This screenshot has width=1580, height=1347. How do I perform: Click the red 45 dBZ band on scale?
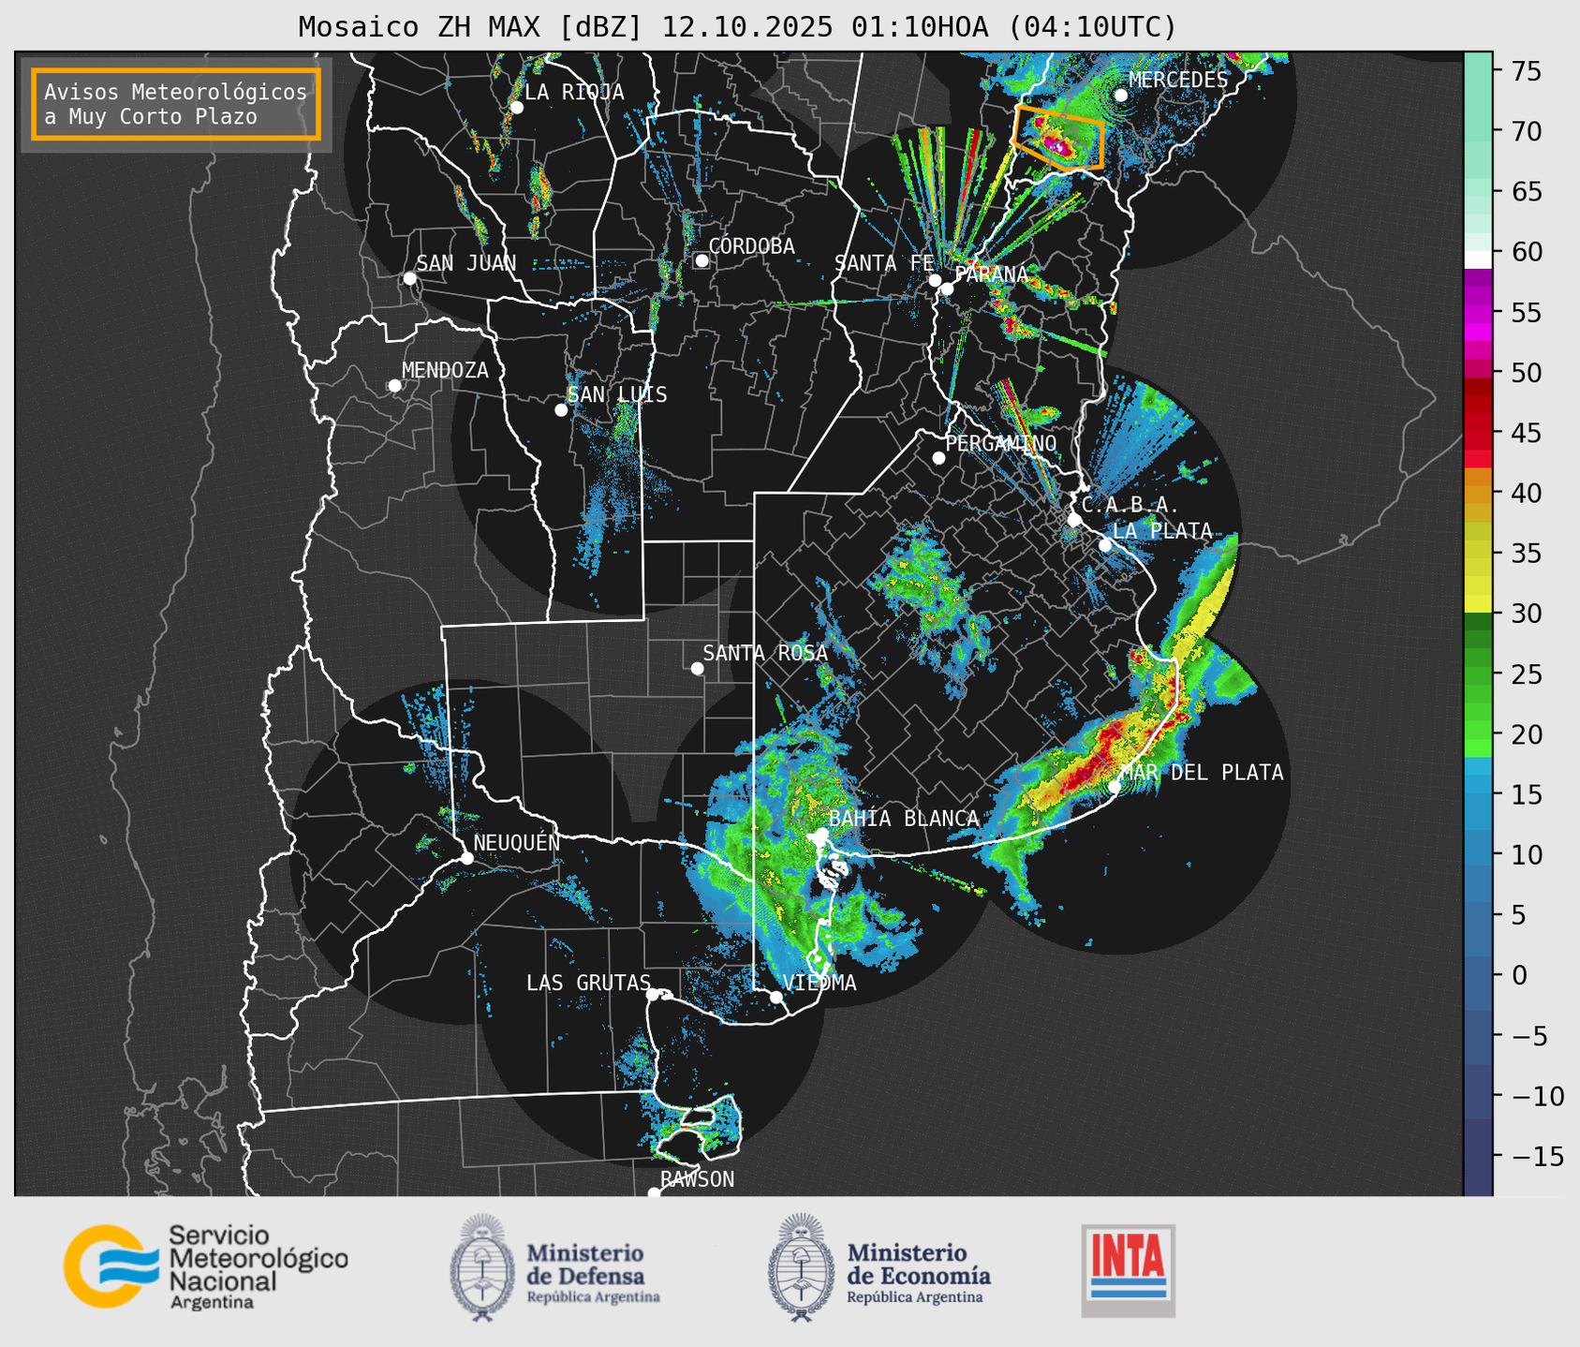tap(1478, 434)
